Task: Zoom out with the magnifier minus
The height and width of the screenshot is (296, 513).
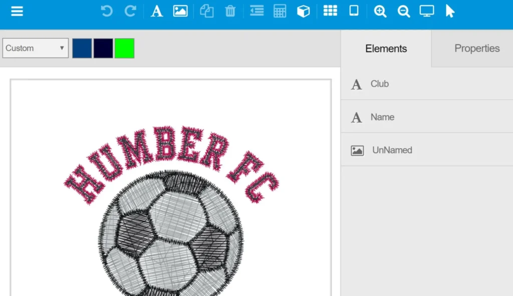Action: 404,11
